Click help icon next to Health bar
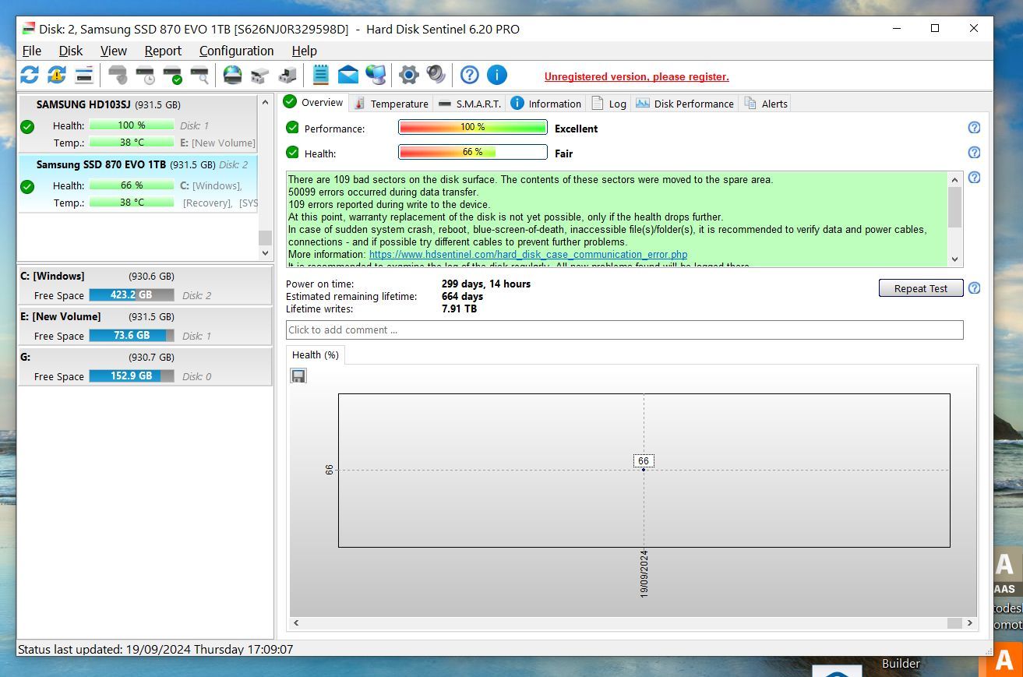Viewport: 1023px width, 677px height. pyautogui.click(x=974, y=153)
